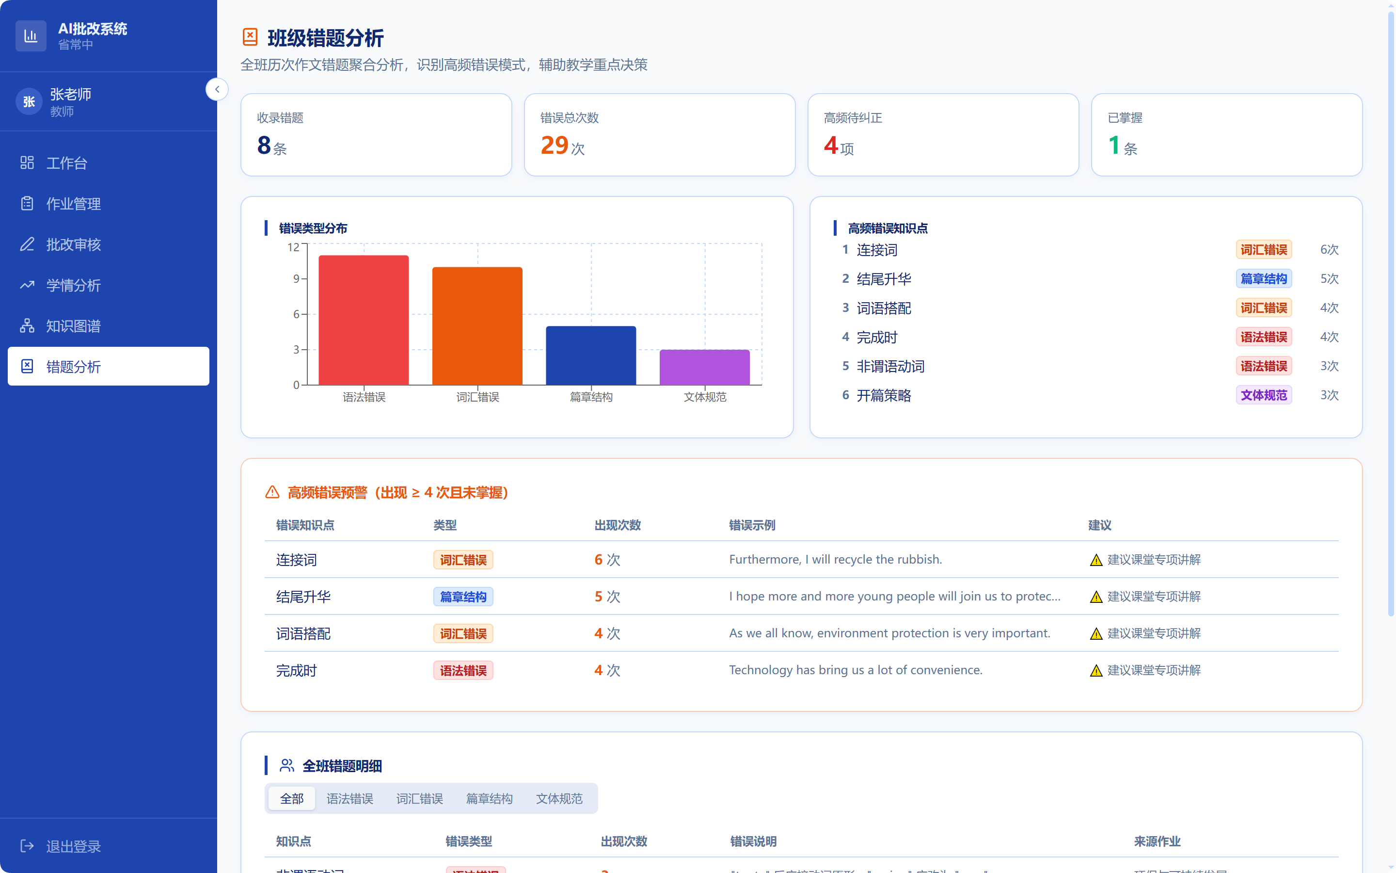Click the warning icon in the 完成时 row
The image size is (1396, 873).
(x=1096, y=671)
